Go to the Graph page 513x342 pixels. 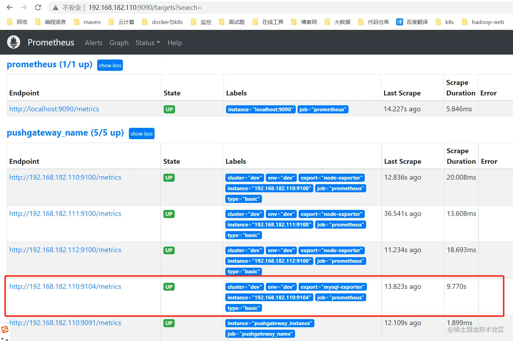pyautogui.click(x=119, y=43)
